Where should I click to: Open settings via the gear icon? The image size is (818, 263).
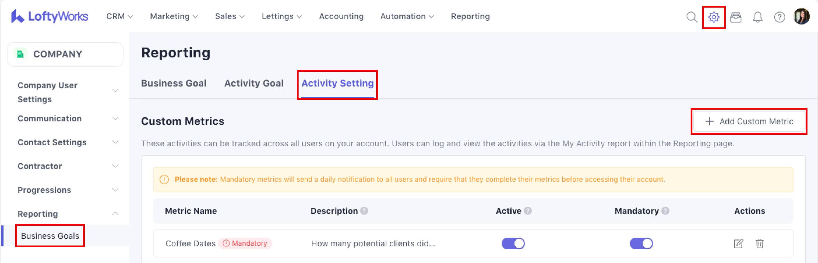tap(713, 17)
